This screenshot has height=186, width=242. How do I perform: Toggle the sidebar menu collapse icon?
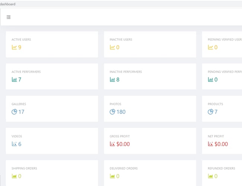coord(9,17)
